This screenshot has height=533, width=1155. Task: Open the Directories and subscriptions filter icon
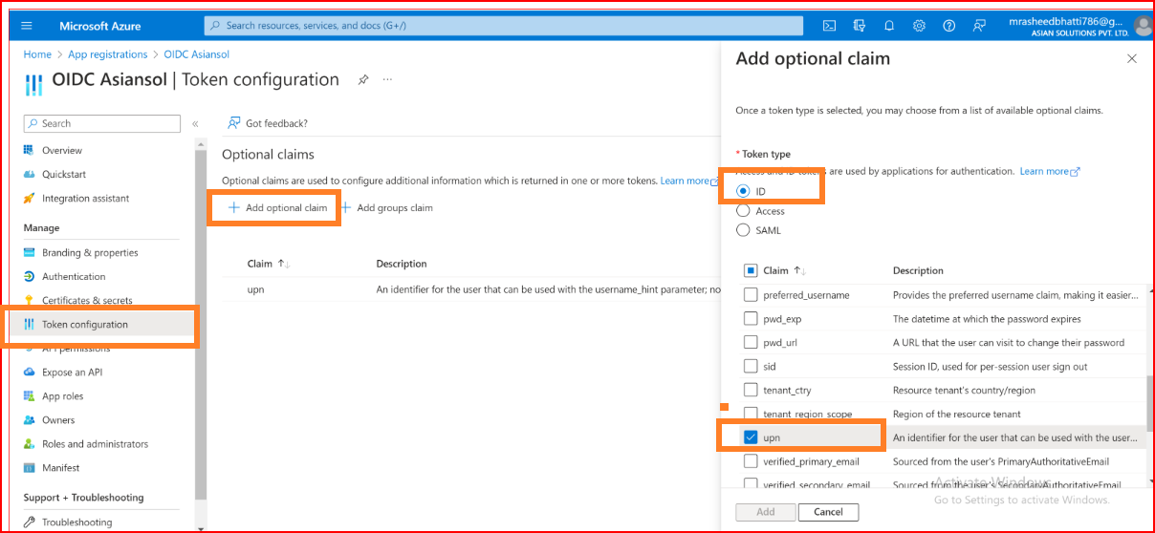859,26
